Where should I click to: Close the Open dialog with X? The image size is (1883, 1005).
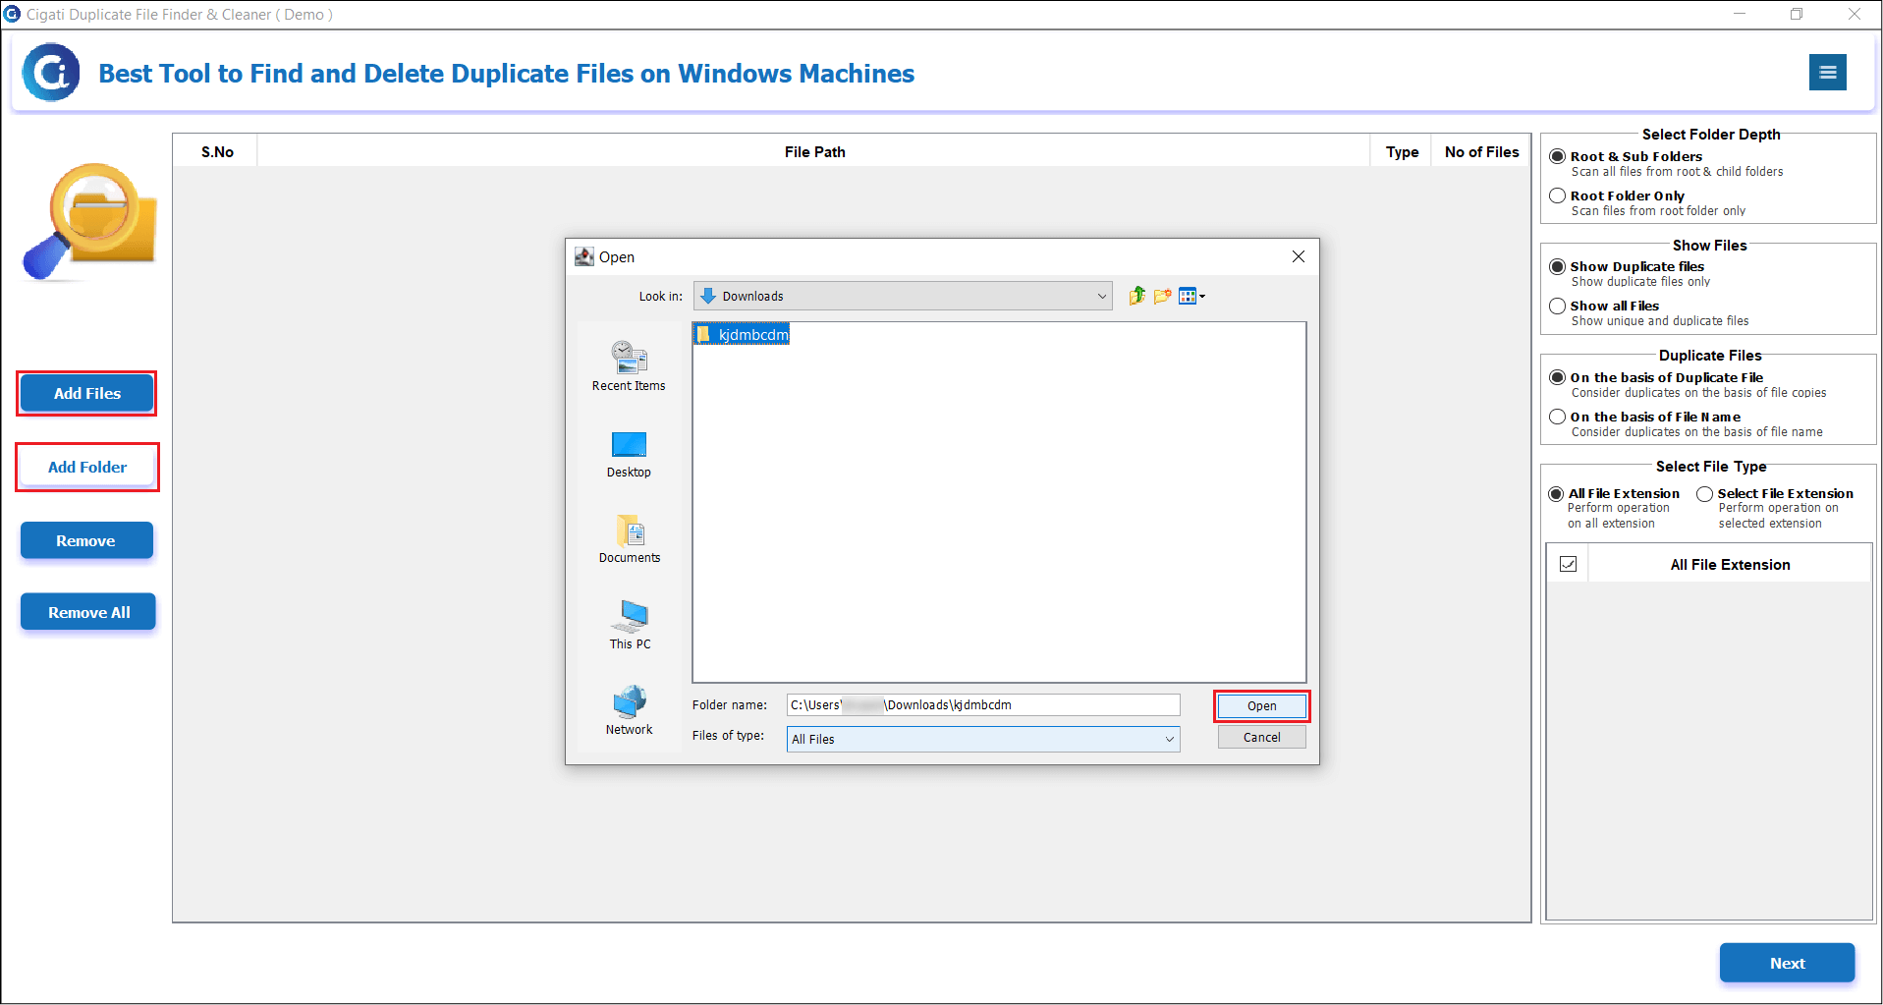click(1298, 256)
